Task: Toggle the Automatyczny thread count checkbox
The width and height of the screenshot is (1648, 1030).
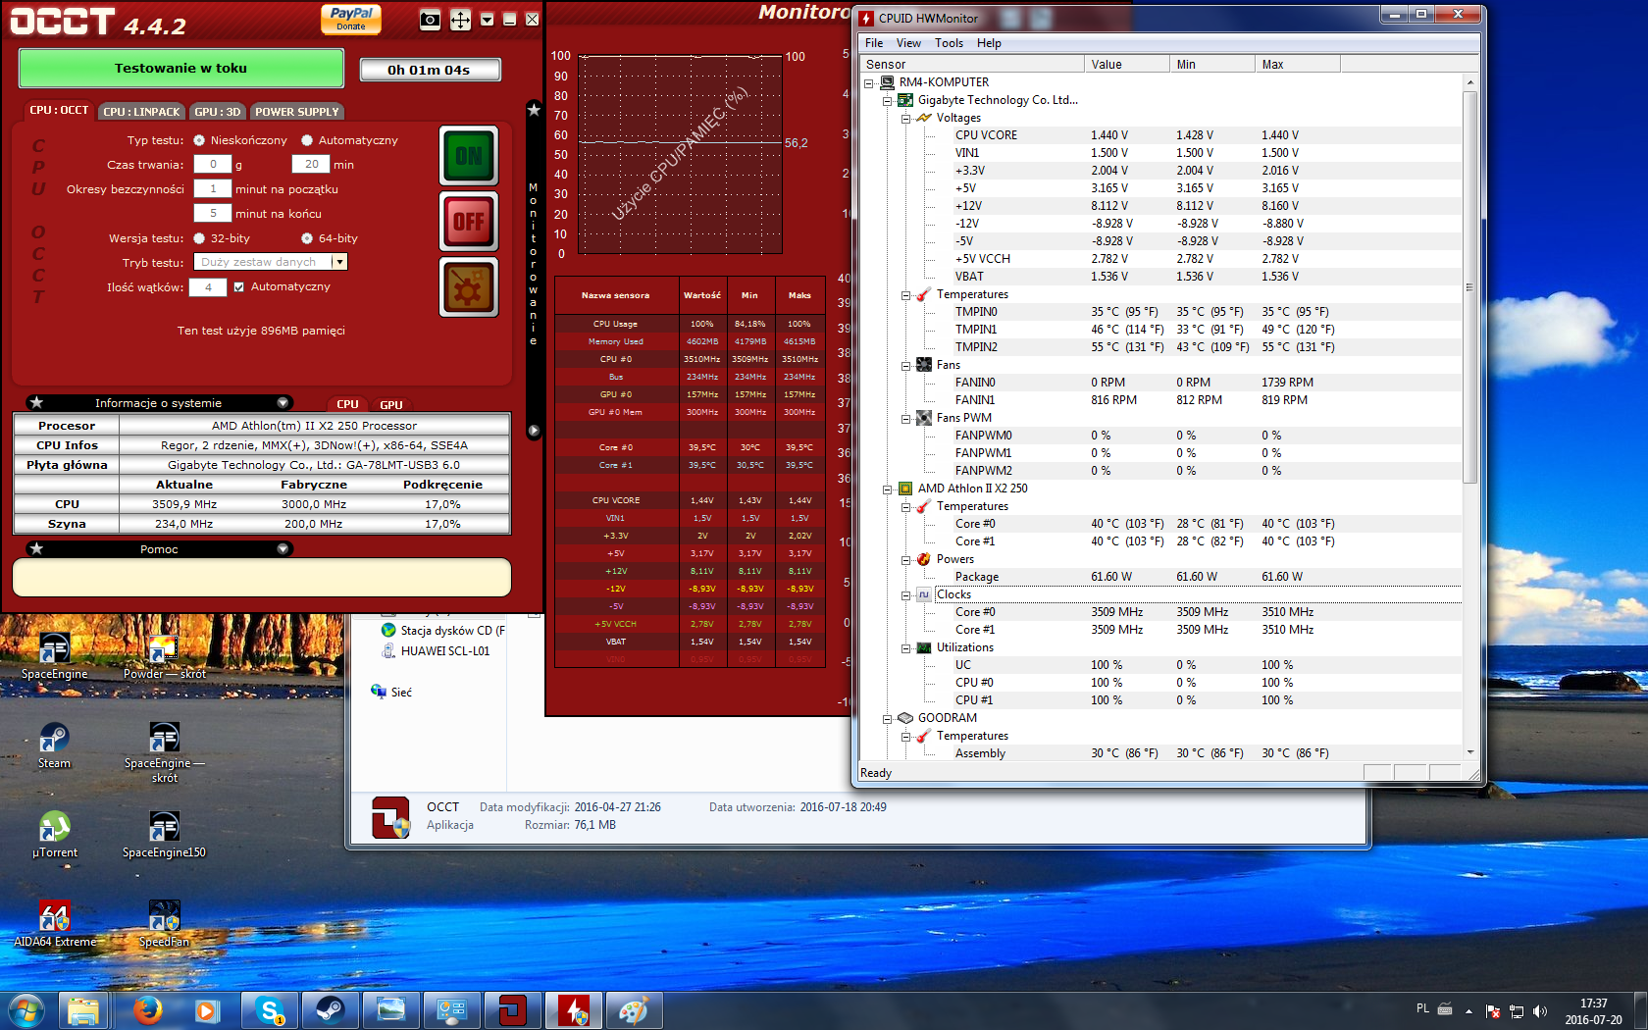Action: point(238,286)
